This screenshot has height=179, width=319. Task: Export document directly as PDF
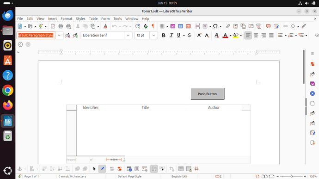click(x=53, y=26)
